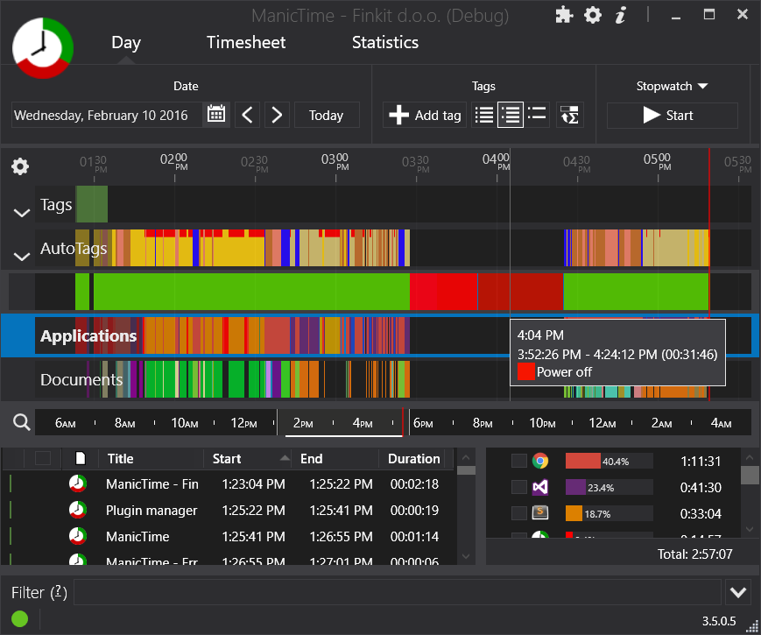This screenshot has height=635, width=761.
Task: Click the Add tag button
Action: 425,115
